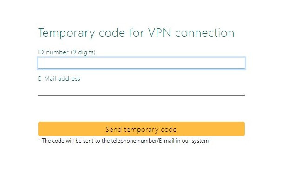Place cursor on the underlined e-mail line
Image resolution: width=294 pixels, height=169 pixels.
click(x=141, y=90)
